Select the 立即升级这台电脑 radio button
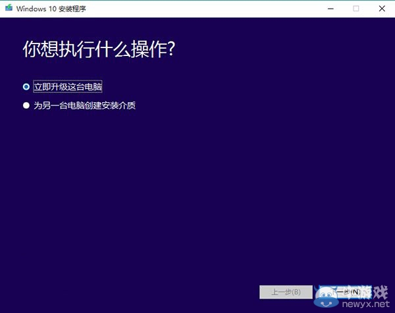This screenshot has height=313, width=395. [x=26, y=87]
